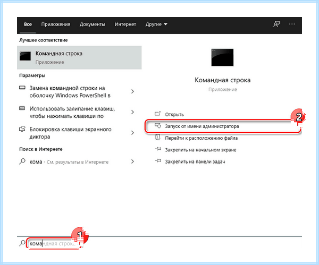Click large Command Prompt thumbnail in preview pane
319x265 pixels.
coord(222,57)
